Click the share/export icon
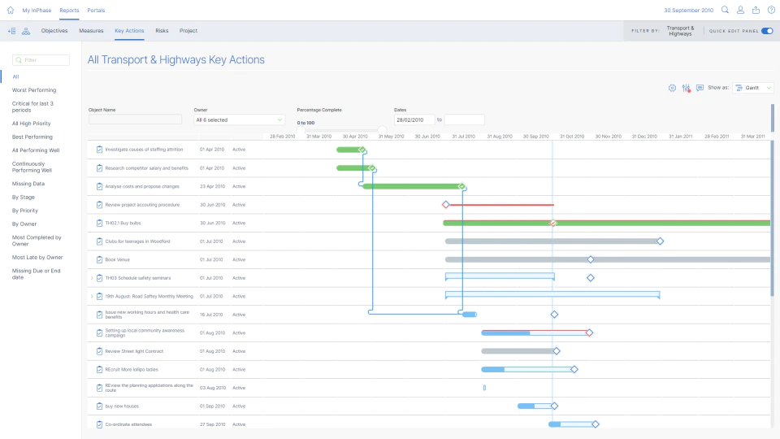 pyautogui.click(x=756, y=10)
